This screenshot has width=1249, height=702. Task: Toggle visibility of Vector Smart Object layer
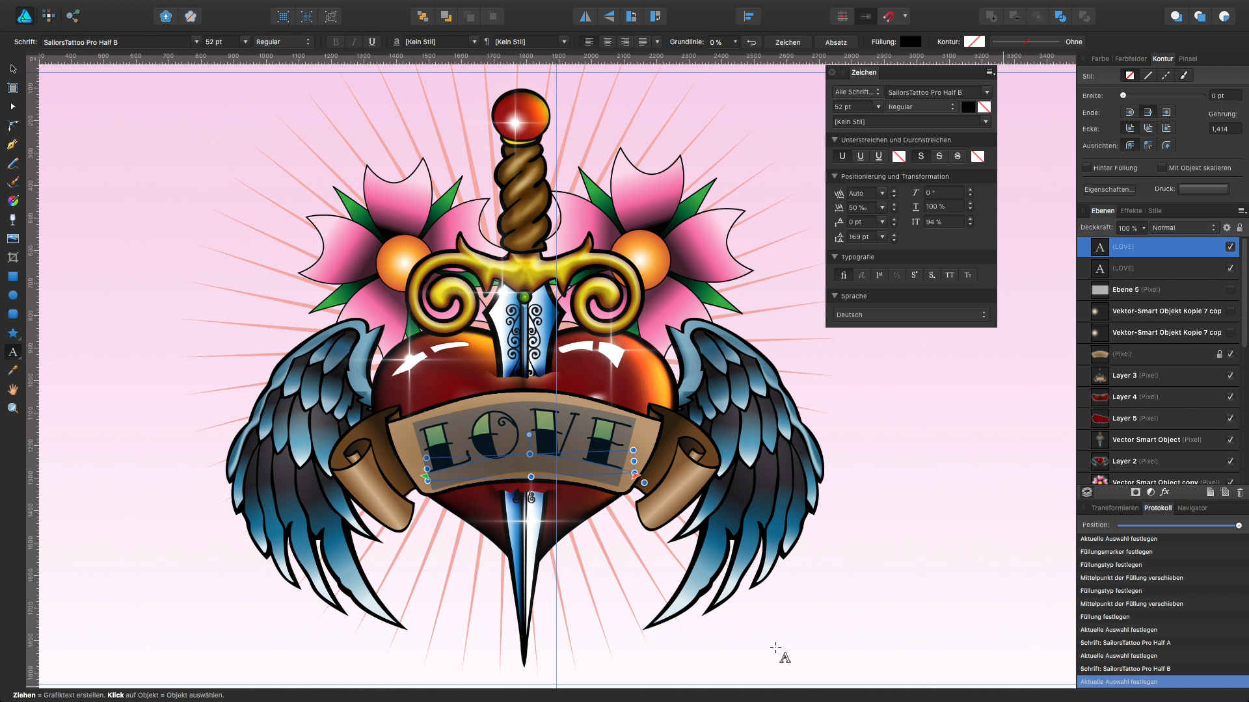pyautogui.click(x=1230, y=440)
